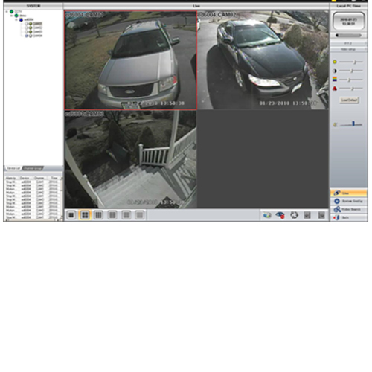
Task: Expand the P.T.Z panel section
Action: [348, 43]
